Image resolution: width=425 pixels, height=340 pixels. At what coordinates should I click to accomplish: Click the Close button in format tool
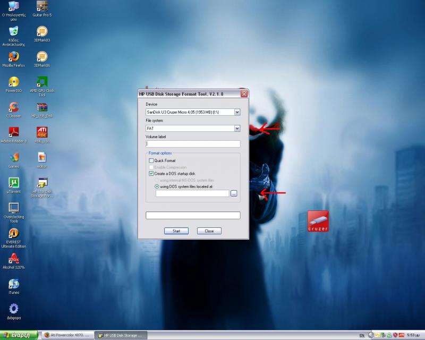tap(209, 231)
